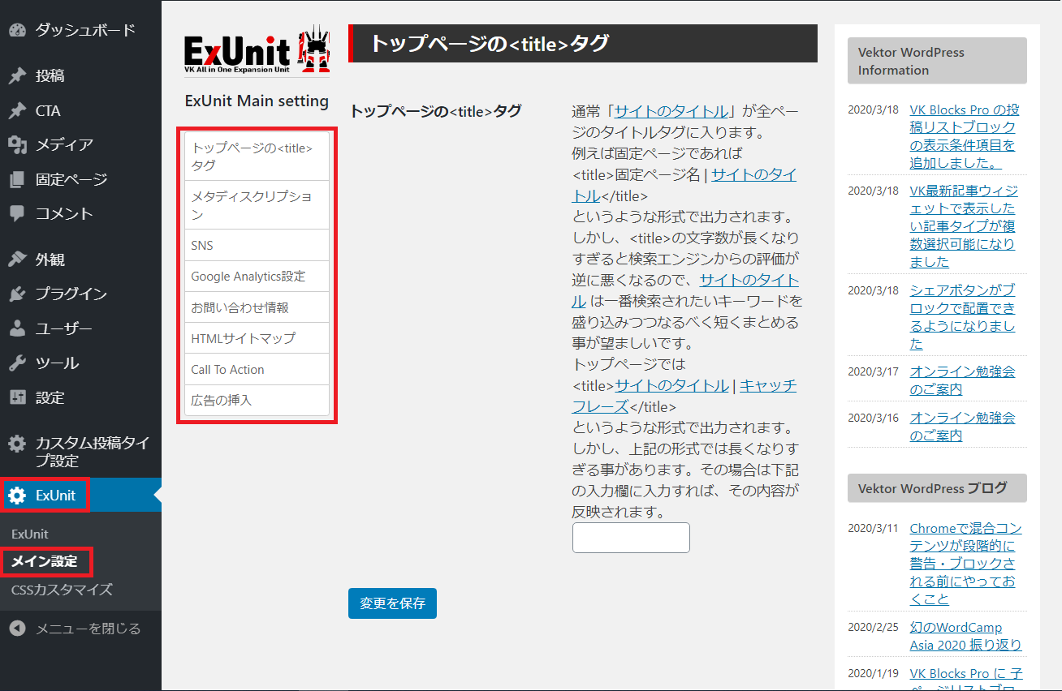Image resolution: width=1062 pixels, height=691 pixels.
Task: Open the カスタム投稿タイプ設定 gear icon
Action: click(x=18, y=443)
